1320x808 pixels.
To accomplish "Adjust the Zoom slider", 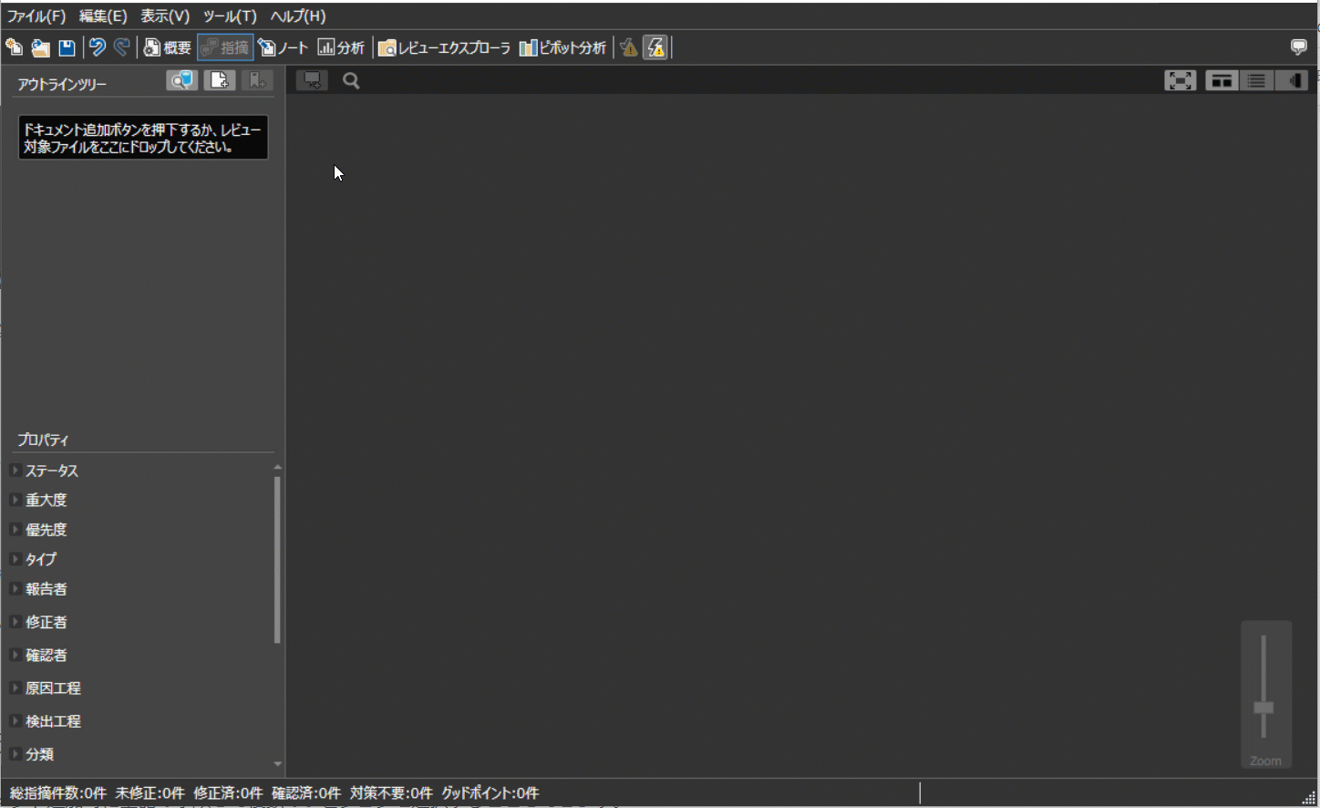I will [1266, 708].
